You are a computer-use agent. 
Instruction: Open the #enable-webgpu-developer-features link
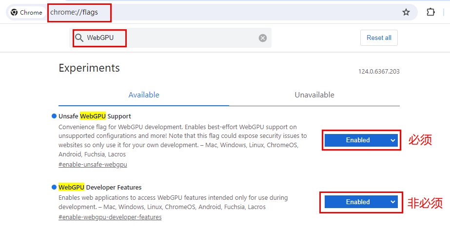pyautogui.click(x=110, y=217)
